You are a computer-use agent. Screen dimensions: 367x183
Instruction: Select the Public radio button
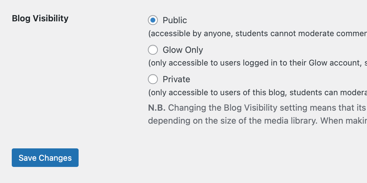click(153, 20)
